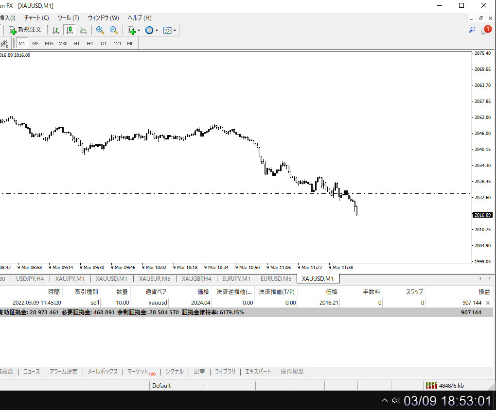Toggle the H1 timeframe button
Screen dimensions: 496x410
76,43
